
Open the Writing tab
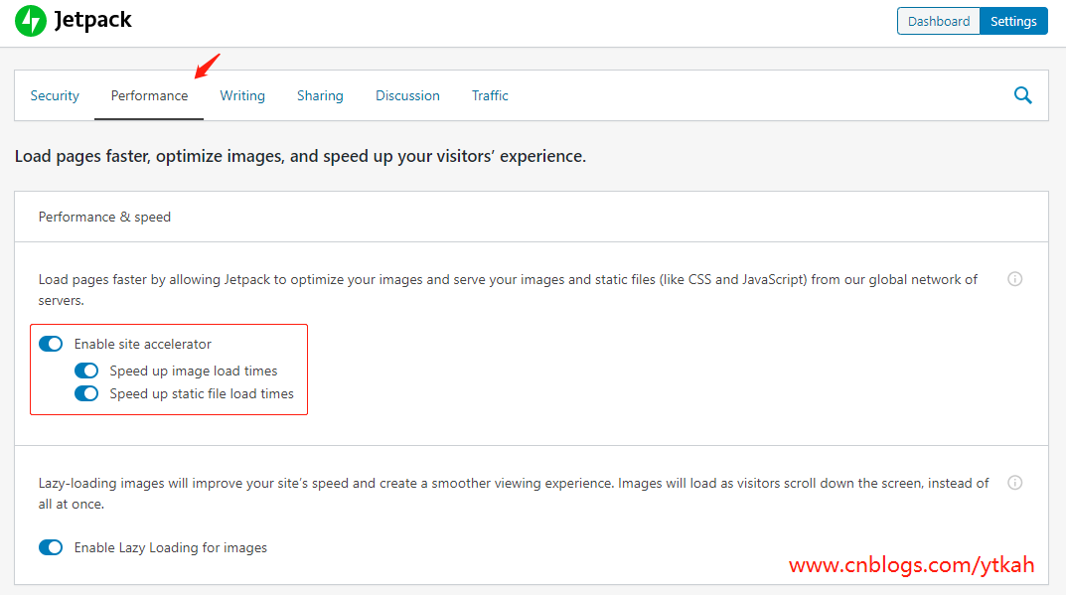[x=242, y=95]
